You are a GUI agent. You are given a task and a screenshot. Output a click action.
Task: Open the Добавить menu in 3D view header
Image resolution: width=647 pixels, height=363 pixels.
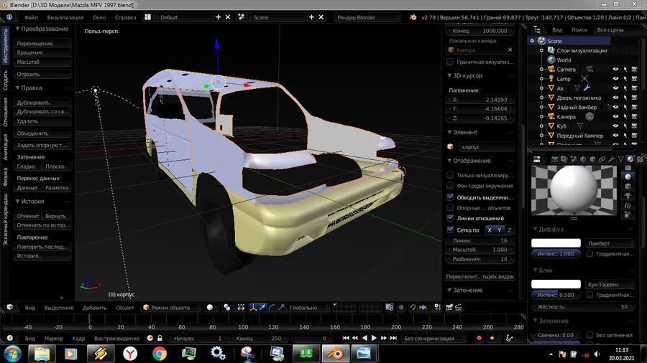(x=95, y=308)
